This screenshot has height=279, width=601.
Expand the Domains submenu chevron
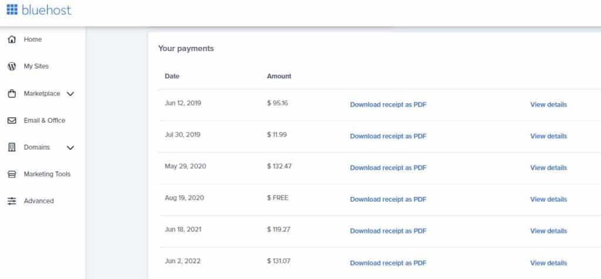(x=70, y=148)
